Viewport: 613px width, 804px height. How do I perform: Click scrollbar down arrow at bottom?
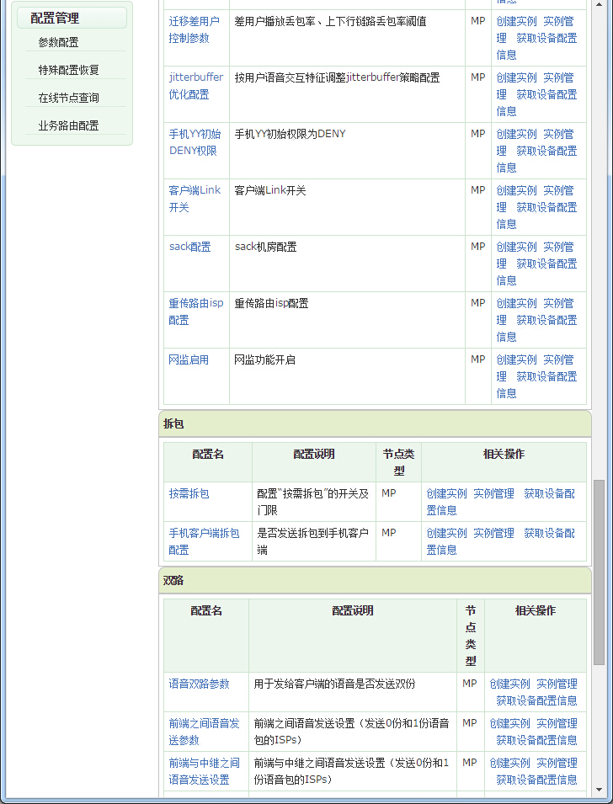coord(599,791)
